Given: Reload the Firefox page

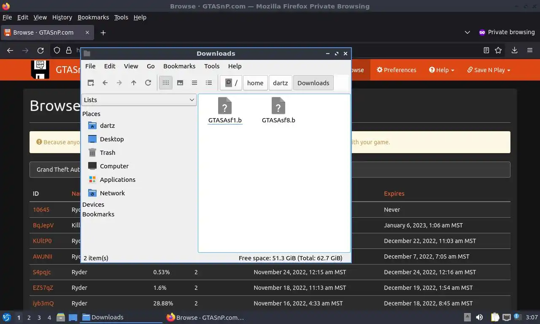Looking at the screenshot, I should pyautogui.click(x=40, y=50).
